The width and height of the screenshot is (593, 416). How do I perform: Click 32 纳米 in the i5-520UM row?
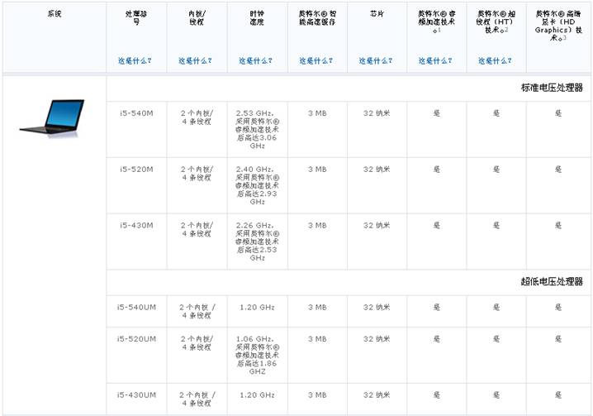point(377,339)
